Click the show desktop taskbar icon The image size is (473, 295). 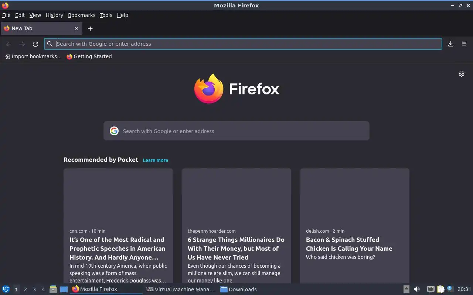(x=64, y=289)
